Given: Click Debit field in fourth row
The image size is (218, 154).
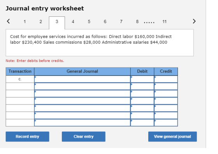Looking at the screenshot, I should (x=142, y=101).
